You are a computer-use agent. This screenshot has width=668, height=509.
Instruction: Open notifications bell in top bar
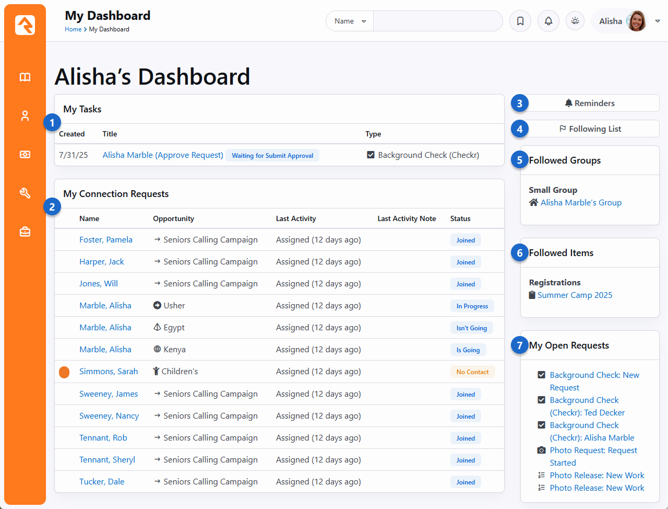pyautogui.click(x=548, y=21)
